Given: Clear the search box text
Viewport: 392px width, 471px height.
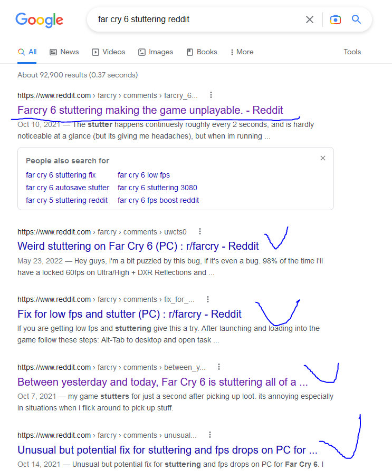Looking at the screenshot, I should pyautogui.click(x=310, y=19).
